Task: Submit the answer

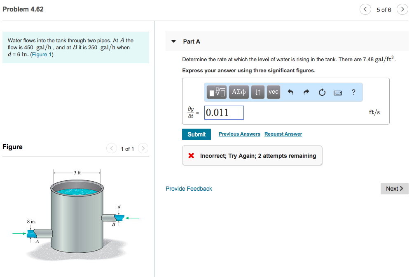Action: tap(196, 134)
